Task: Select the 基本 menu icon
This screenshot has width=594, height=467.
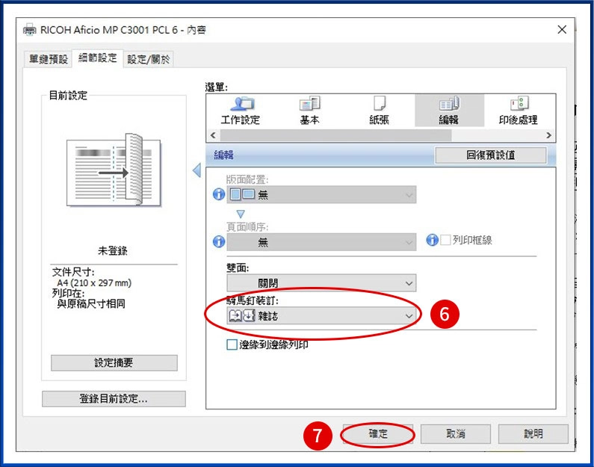Action: tap(310, 111)
